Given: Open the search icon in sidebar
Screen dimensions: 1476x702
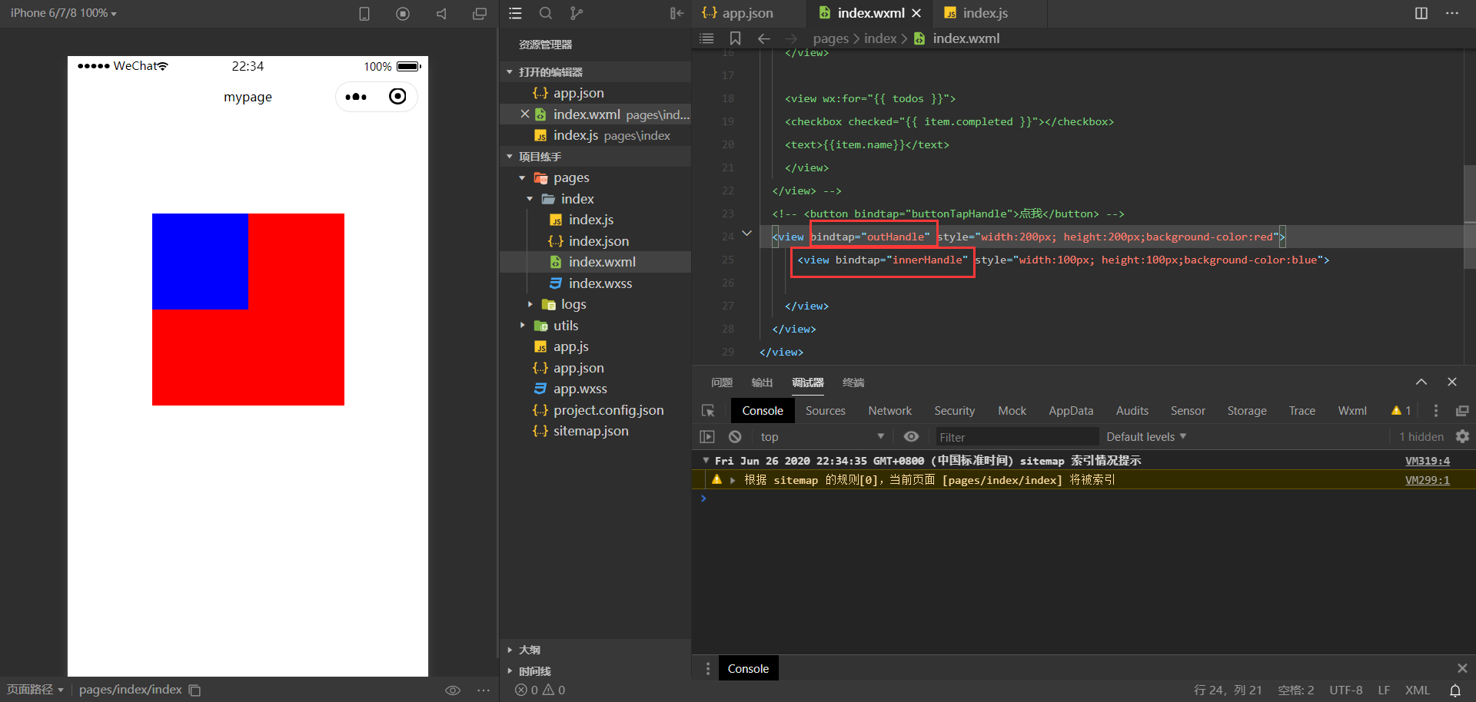Looking at the screenshot, I should pos(546,13).
